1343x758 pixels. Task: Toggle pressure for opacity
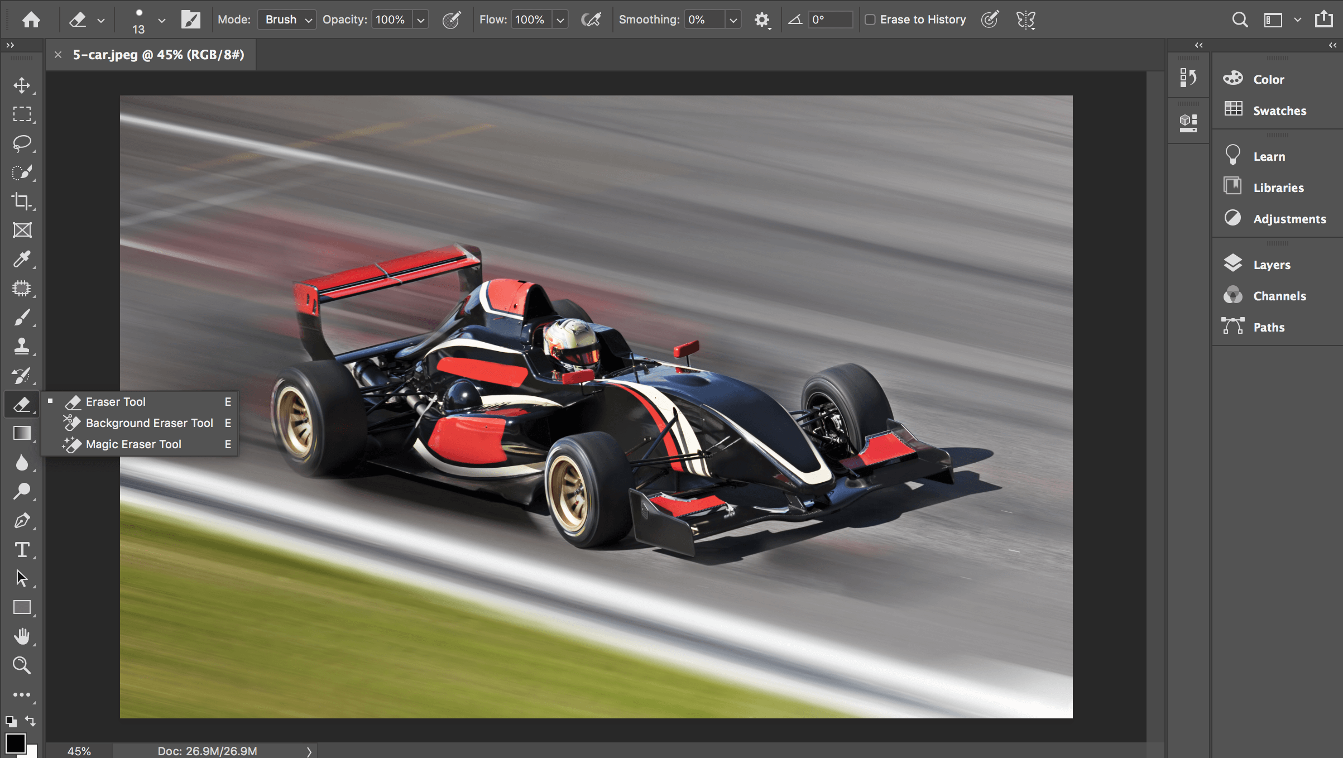click(x=451, y=20)
